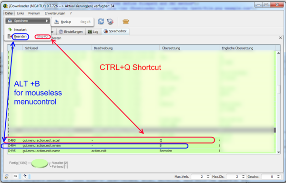This screenshot has height=183, width=286.
Task: Open the Datei menu
Action: click(9, 13)
